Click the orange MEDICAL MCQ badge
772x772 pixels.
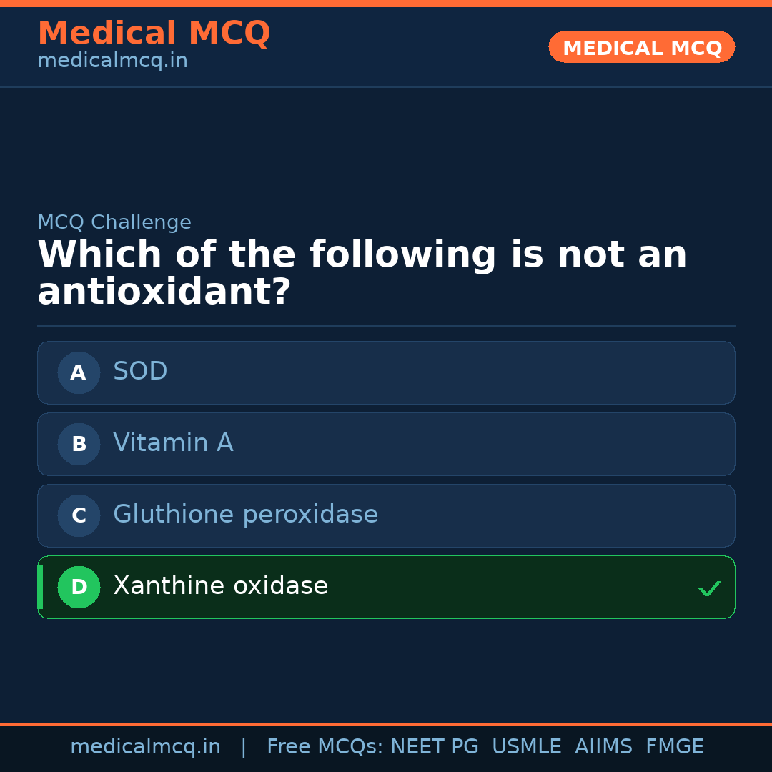tap(641, 47)
